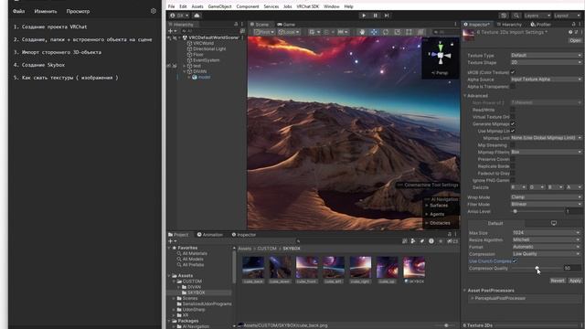Toggle hidden packages count icon
This screenshot has height=329, width=585.
pos(452,241)
